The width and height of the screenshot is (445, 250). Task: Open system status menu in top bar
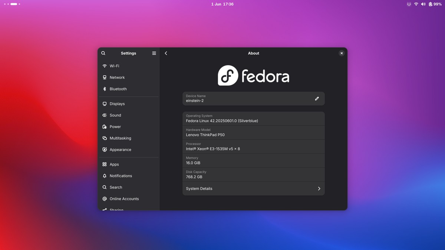click(x=424, y=4)
